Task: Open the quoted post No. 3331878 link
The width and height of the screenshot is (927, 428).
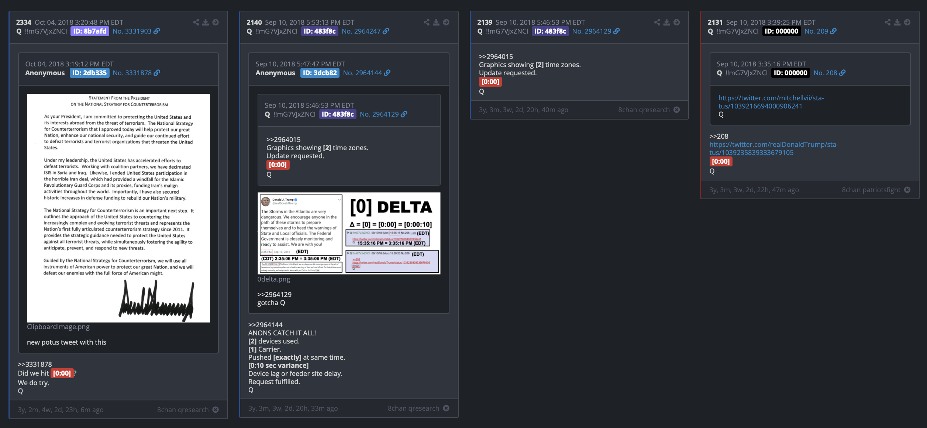Action: coord(136,73)
